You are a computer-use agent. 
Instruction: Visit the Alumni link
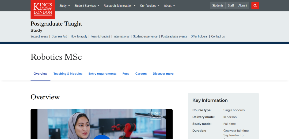pos(242,6)
